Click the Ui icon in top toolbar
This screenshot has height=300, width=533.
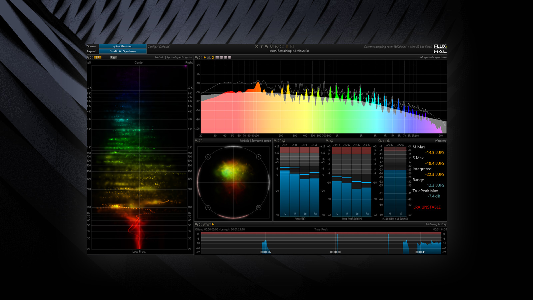tap(272, 46)
